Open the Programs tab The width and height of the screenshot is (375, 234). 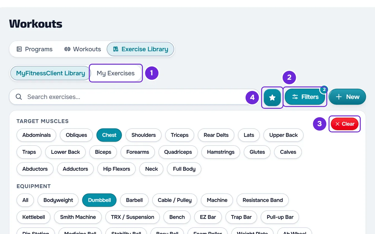pos(35,49)
